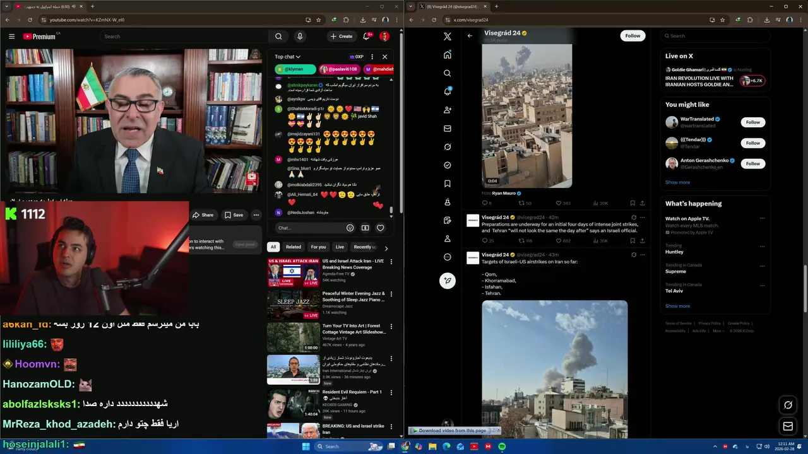Open X More circle menu in sidebar

448,257
